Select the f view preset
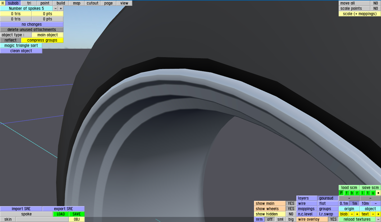This screenshot has height=222, width=381. [x=347, y=193]
